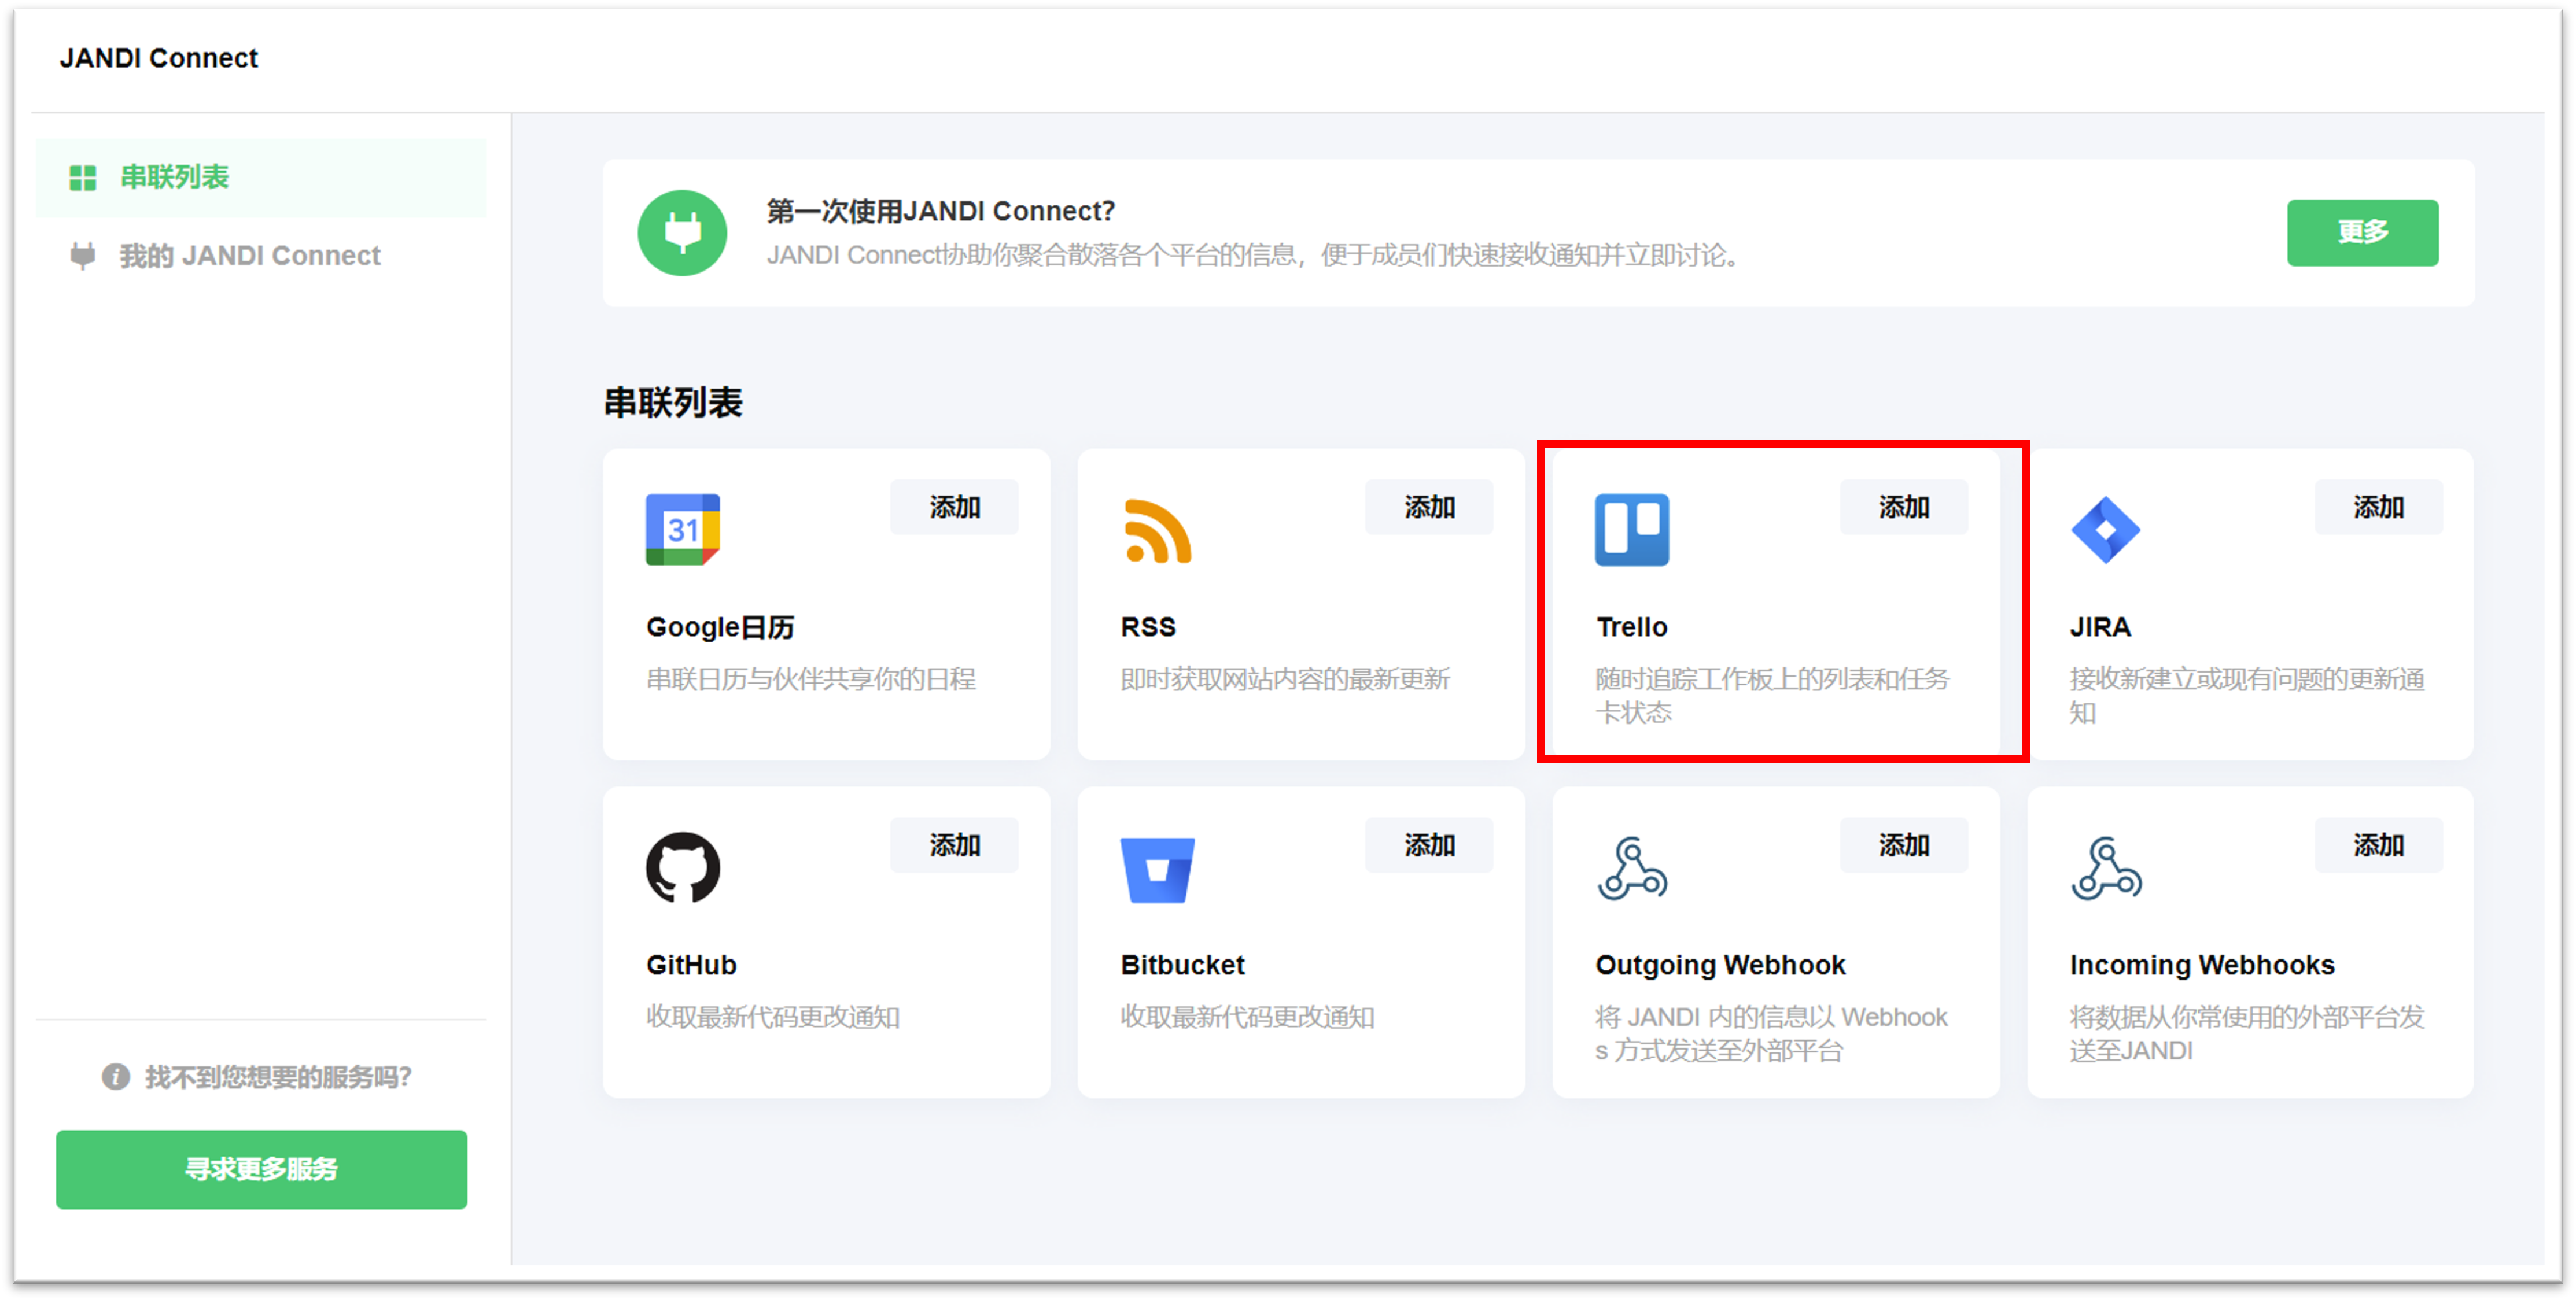Add the Google日历 integration
This screenshot has width=2576, height=1300.
pos(954,507)
